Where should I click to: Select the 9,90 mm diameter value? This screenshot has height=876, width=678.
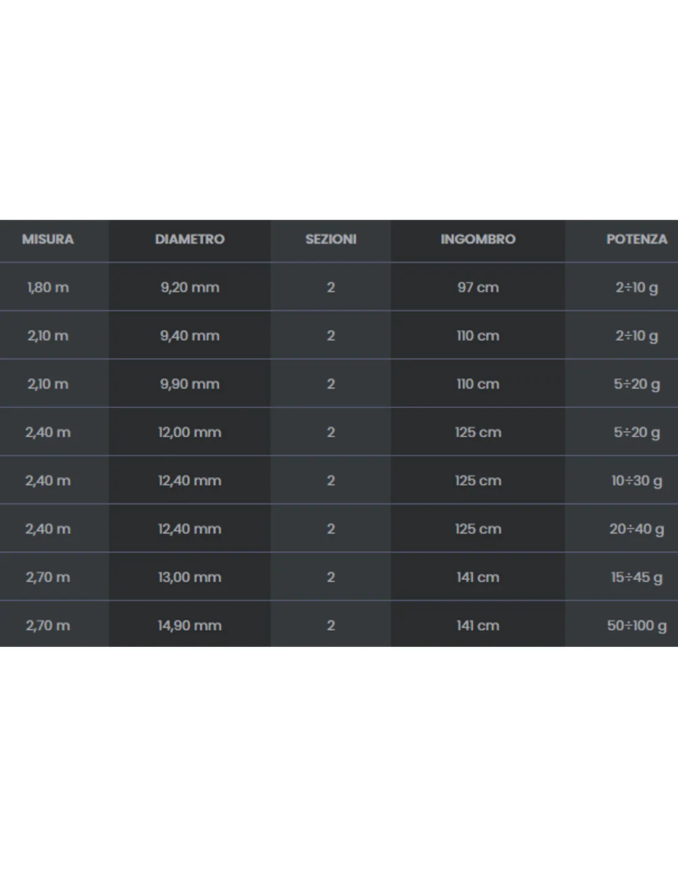point(190,384)
